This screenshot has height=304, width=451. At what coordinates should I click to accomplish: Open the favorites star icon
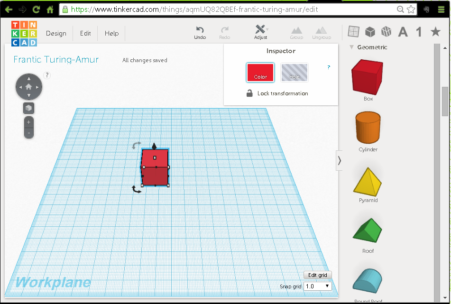[x=435, y=32]
